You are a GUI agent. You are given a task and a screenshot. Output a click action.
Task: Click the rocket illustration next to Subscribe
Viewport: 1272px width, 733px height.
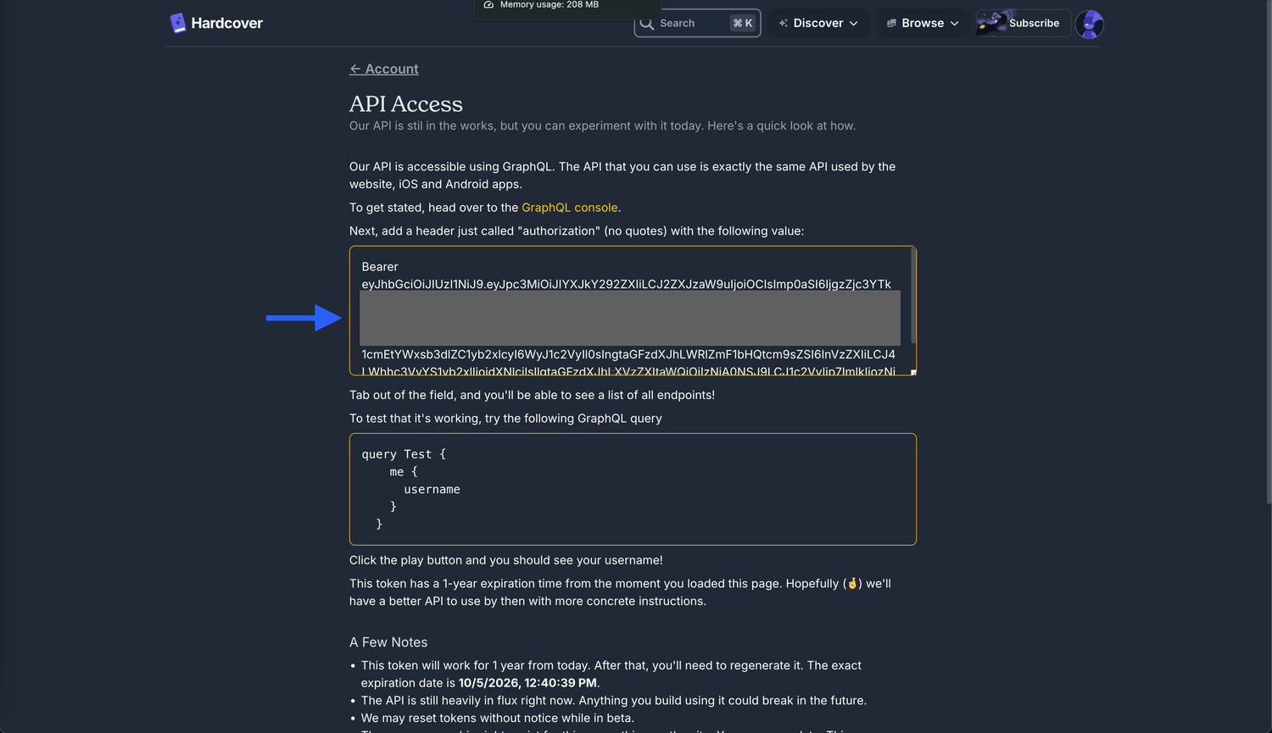click(x=990, y=23)
